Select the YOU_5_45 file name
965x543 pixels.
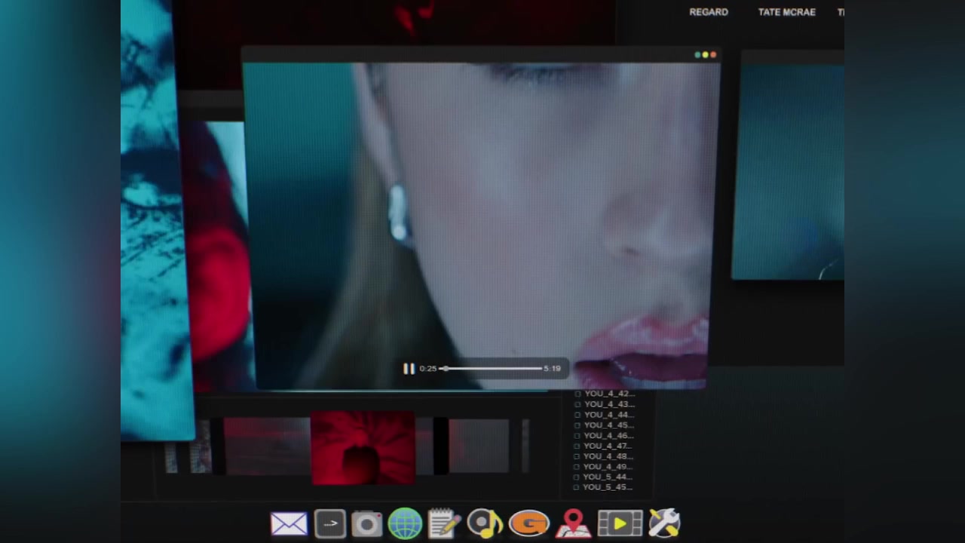click(x=608, y=487)
